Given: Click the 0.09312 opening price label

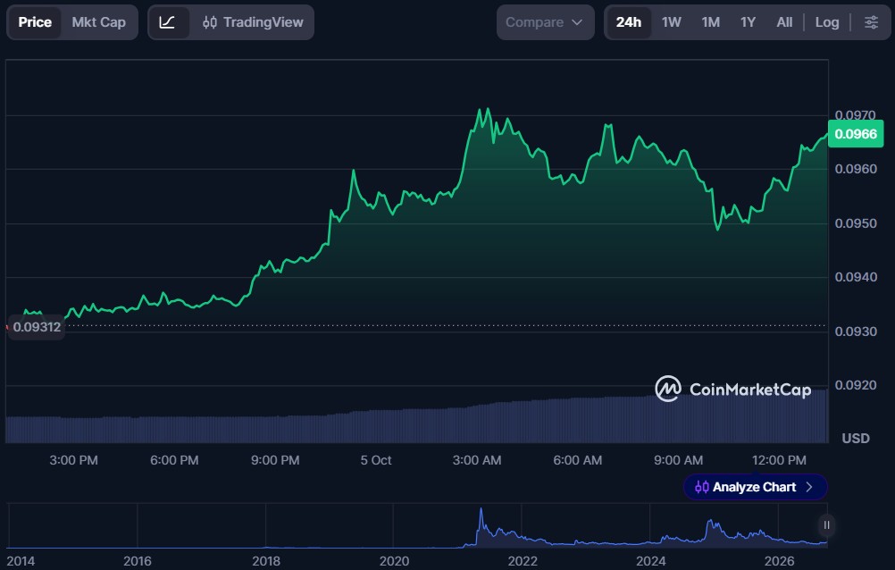Looking at the screenshot, I should [x=37, y=327].
